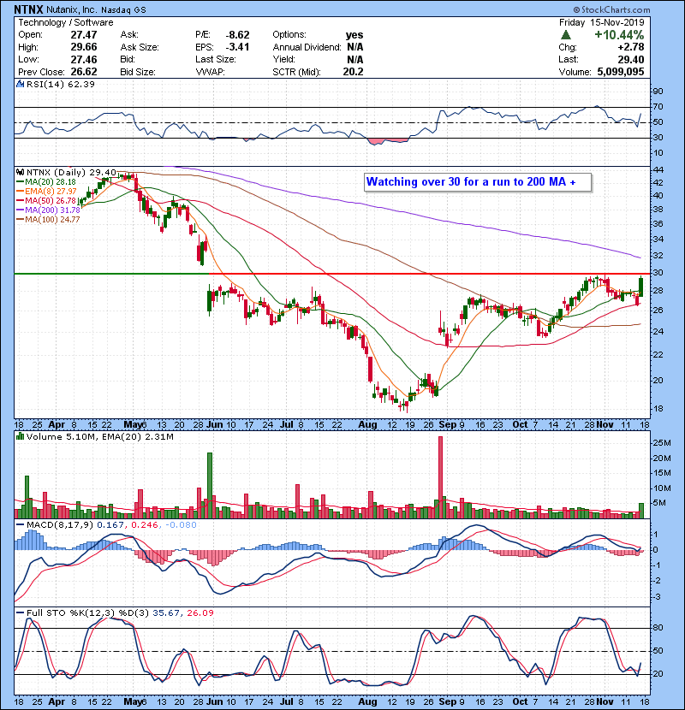Click the date 'Friday 15-Nov-2019'
The height and width of the screenshot is (710, 685).
point(601,22)
